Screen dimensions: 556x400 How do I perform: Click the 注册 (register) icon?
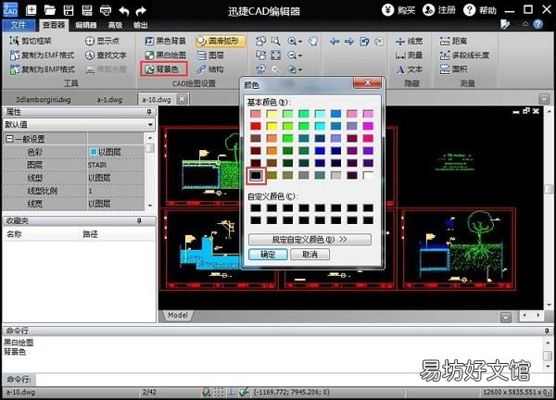(439, 10)
